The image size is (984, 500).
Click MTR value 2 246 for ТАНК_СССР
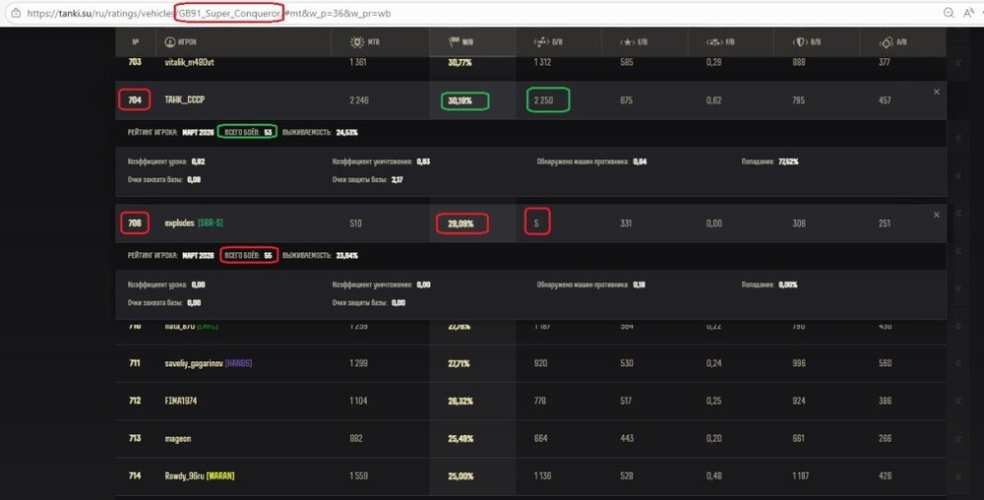pos(359,100)
